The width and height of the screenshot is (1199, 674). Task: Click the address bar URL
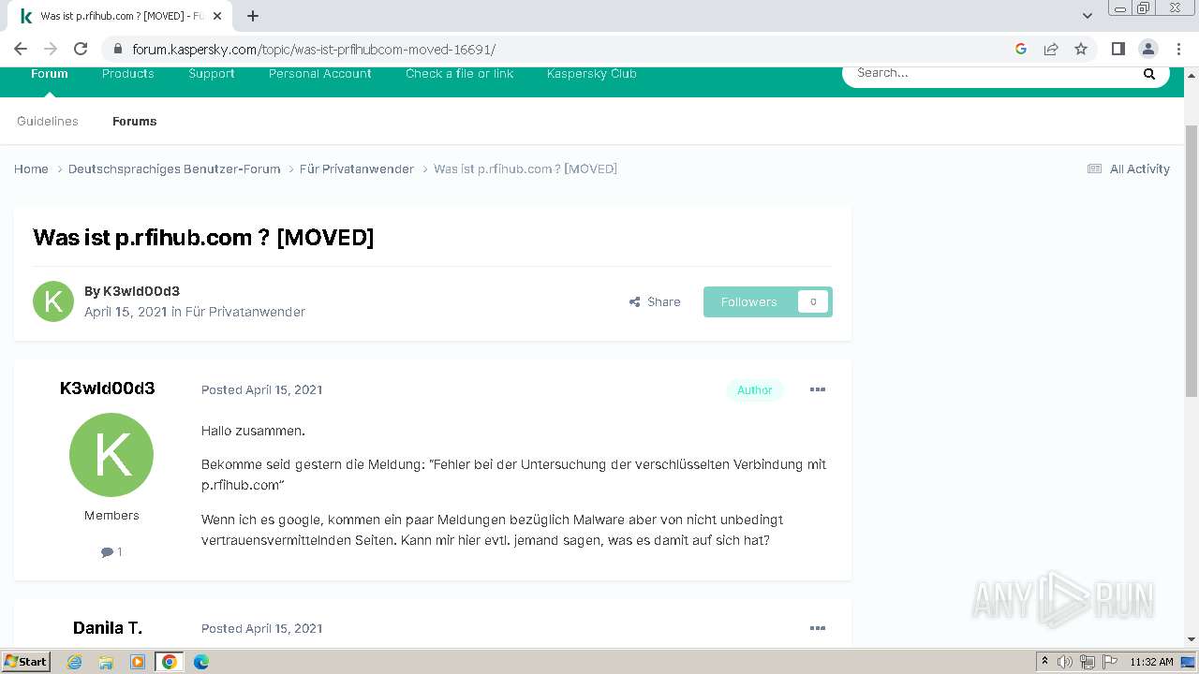click(x=314, y=50)
